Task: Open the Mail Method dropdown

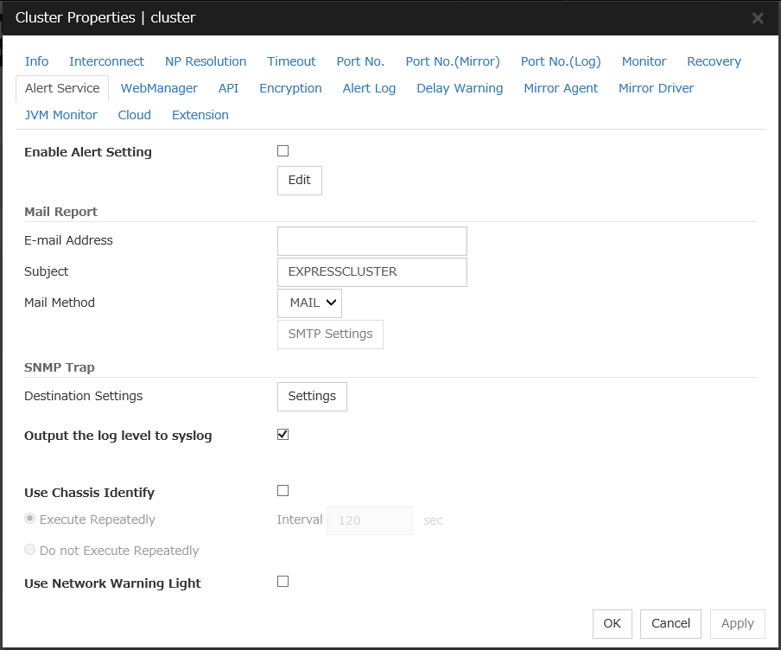Action: coord(309,303)
